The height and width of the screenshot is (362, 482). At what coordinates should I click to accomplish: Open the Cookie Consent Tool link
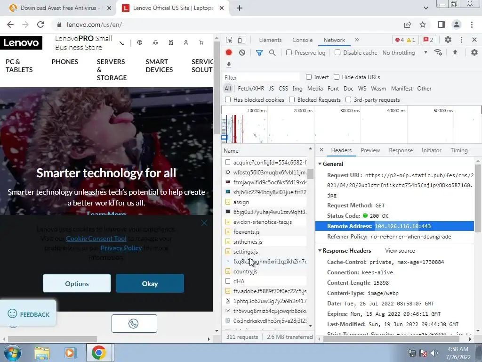pos(96,239)
